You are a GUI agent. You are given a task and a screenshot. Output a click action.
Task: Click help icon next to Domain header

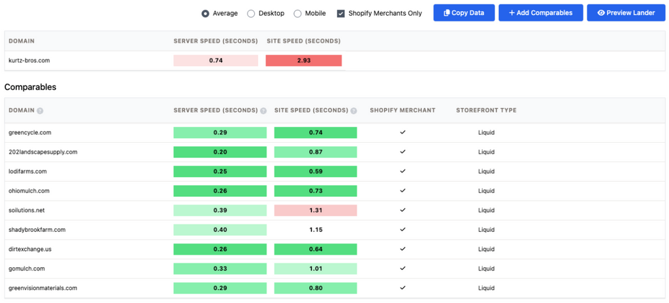tap(41, 111)
